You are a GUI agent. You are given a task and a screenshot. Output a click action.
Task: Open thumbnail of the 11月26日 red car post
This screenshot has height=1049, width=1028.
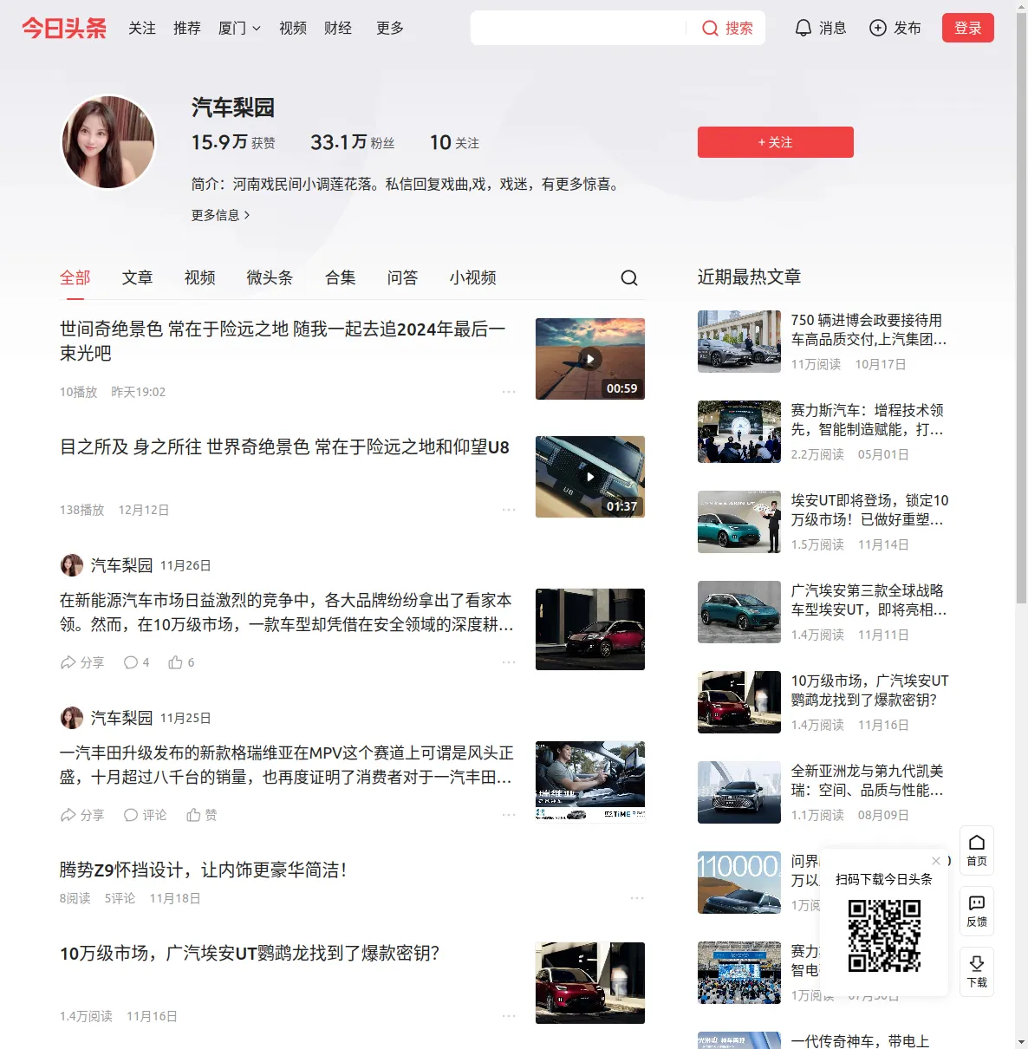590,629
